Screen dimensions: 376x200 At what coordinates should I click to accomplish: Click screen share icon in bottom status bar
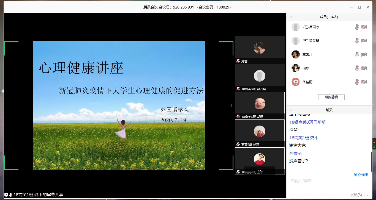pyautogui.click(x=6, y=195)
